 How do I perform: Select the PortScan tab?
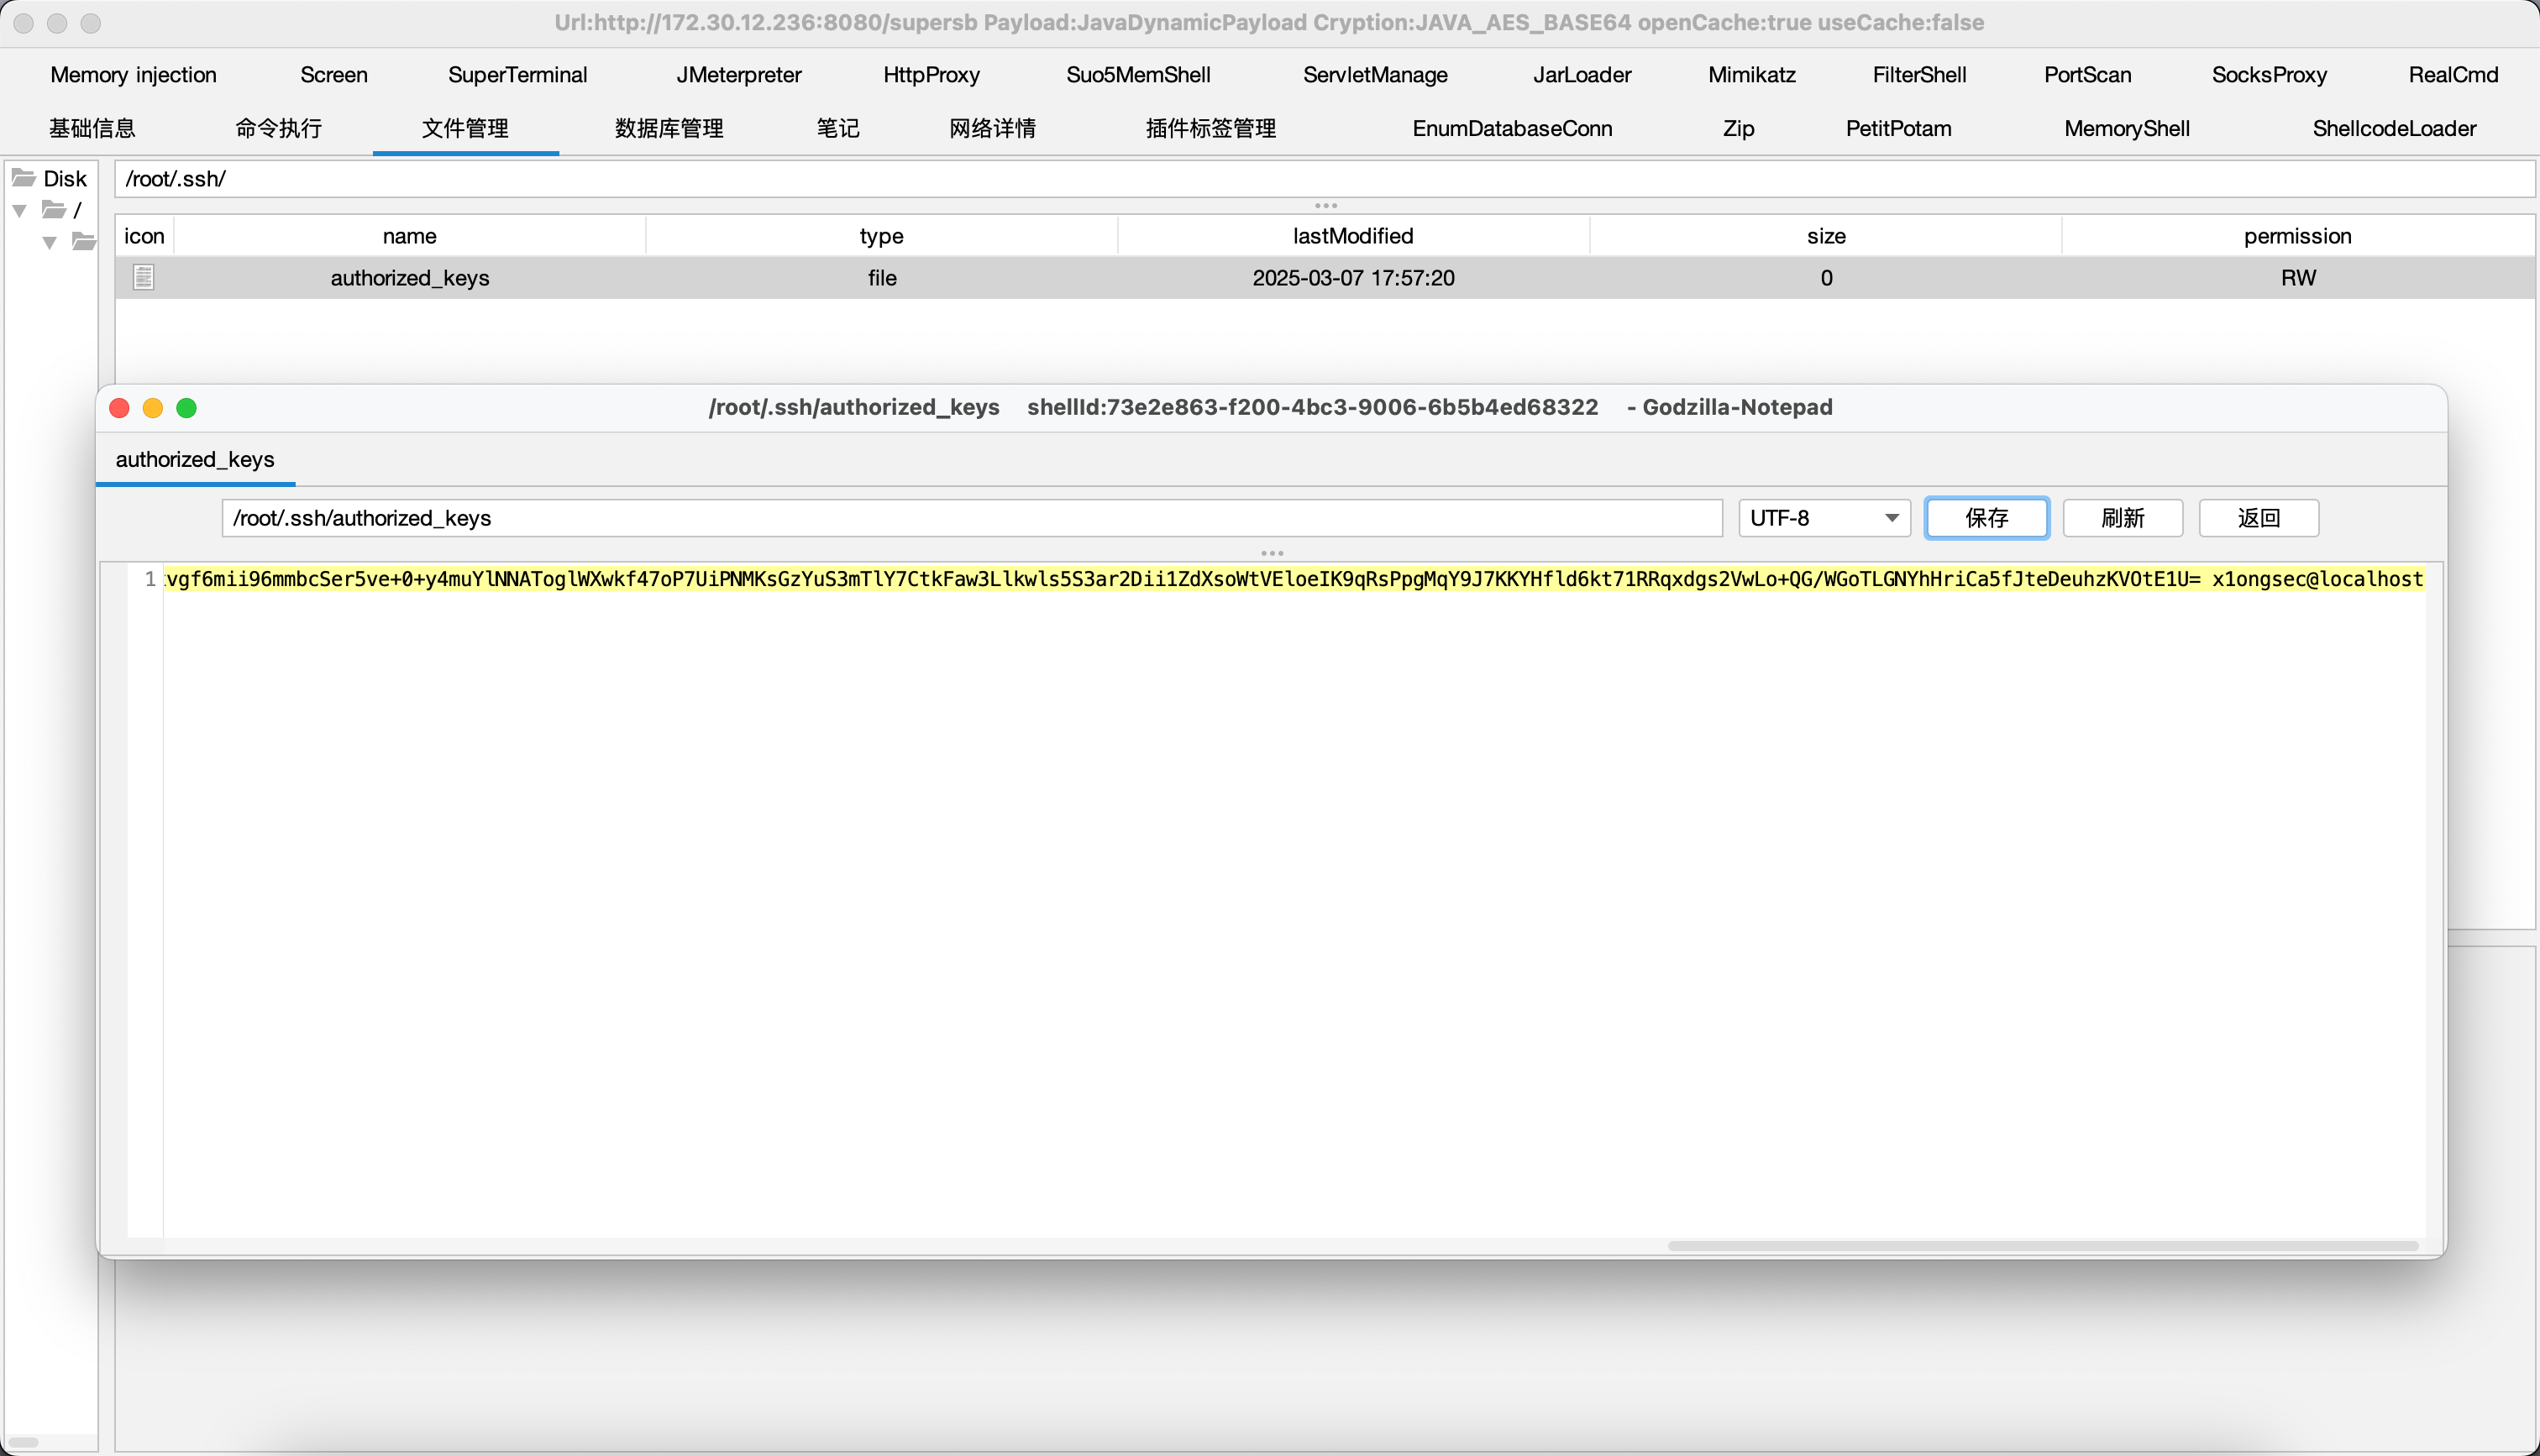(2087, 75)
